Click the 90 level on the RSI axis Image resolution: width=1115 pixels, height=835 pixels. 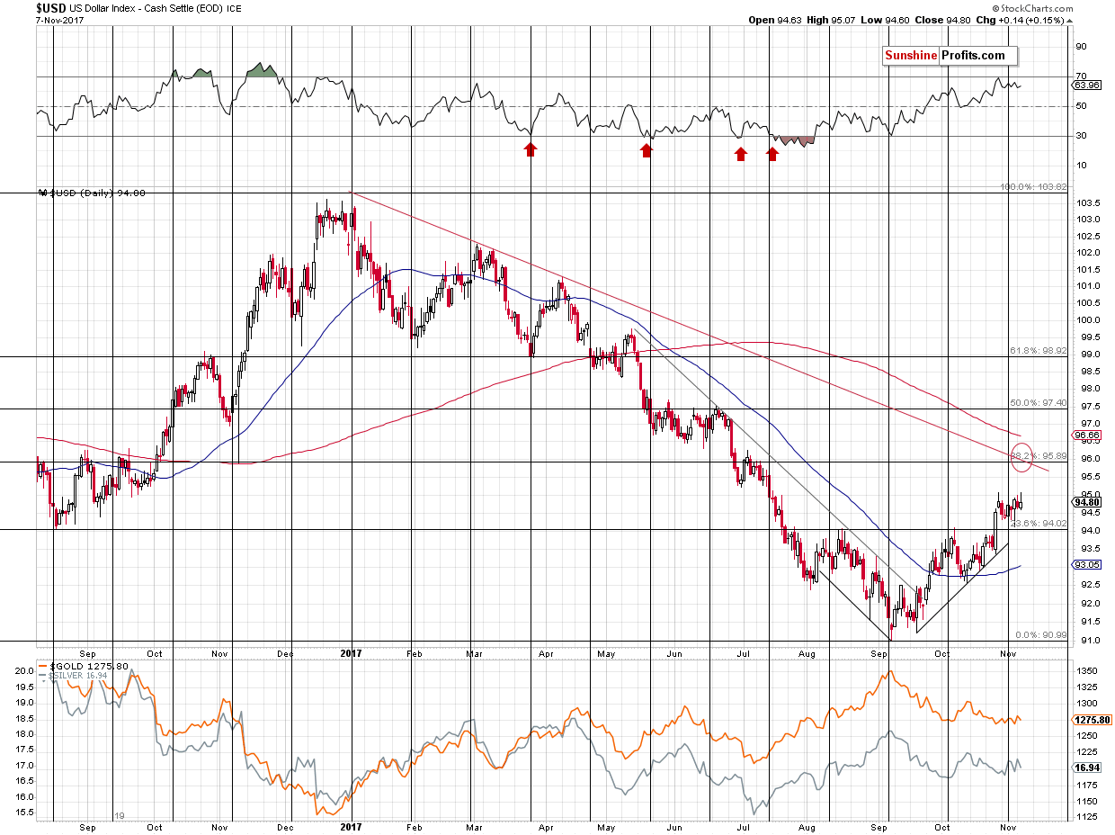(1080, 47)
